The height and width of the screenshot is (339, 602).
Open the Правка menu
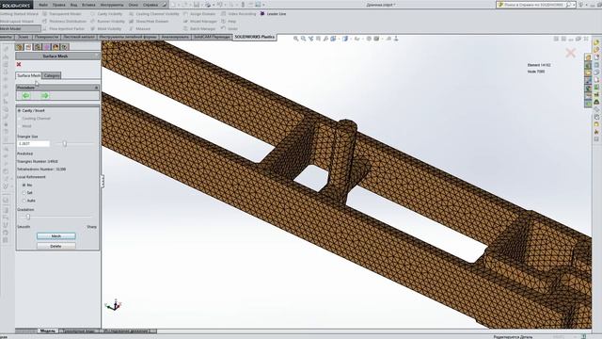click(x=58, y=5)
